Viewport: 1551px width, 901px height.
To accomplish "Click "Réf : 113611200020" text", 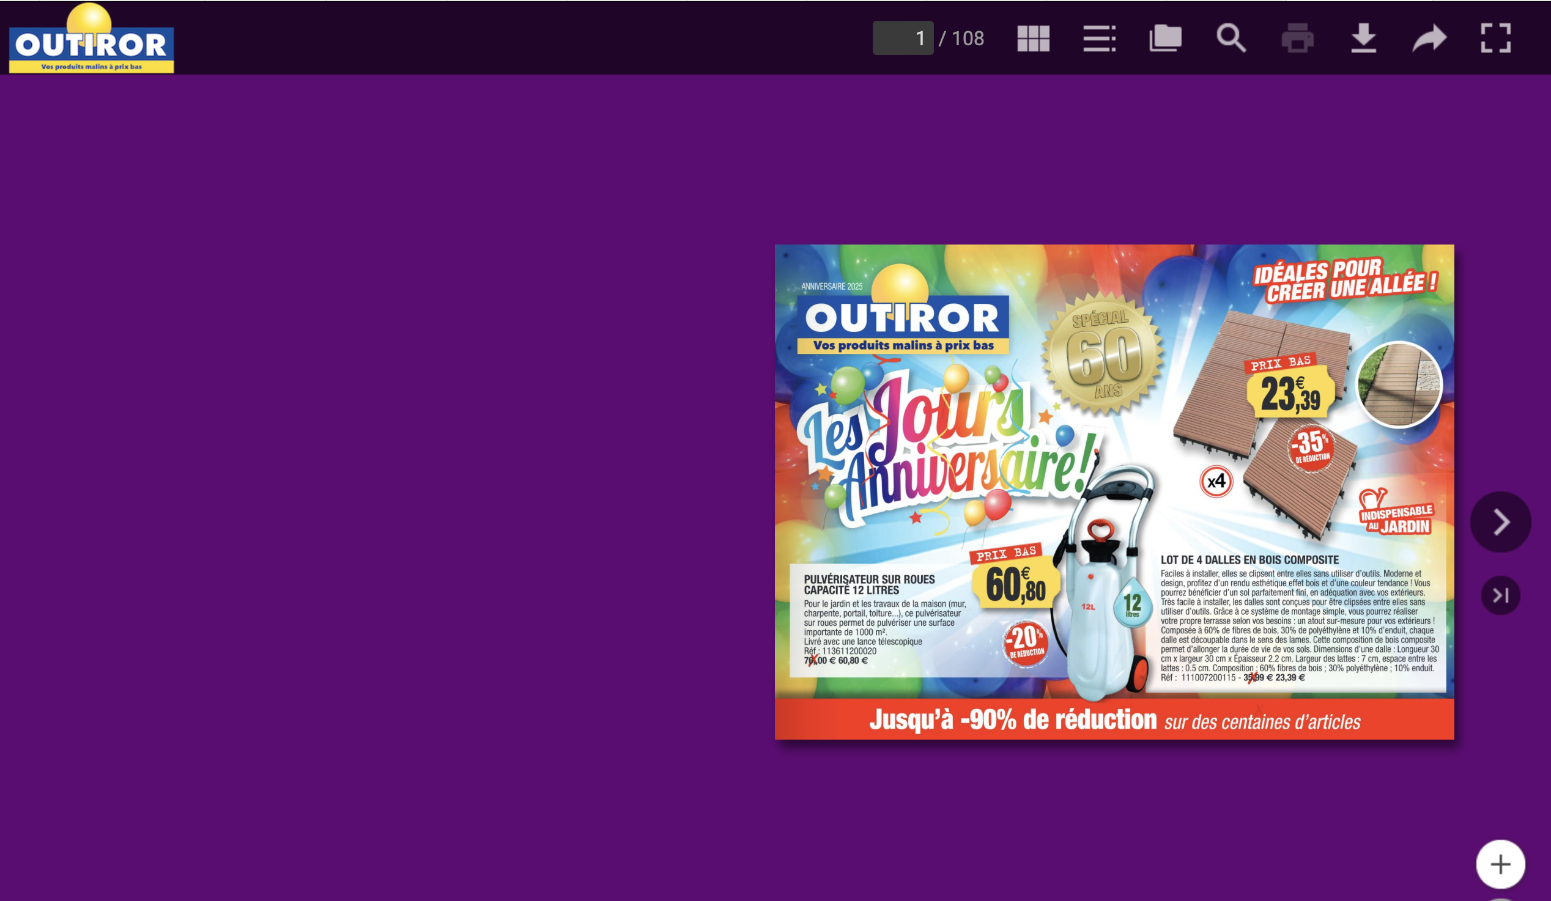I will click(840, 650).
